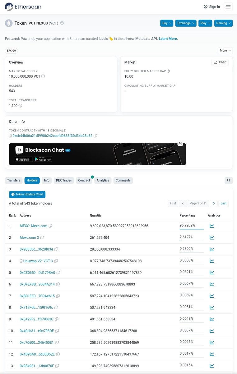Viewport: 237px width, 374px height.
Task: Open analytics chart for Uniswap V2 row
Action: 212,261
